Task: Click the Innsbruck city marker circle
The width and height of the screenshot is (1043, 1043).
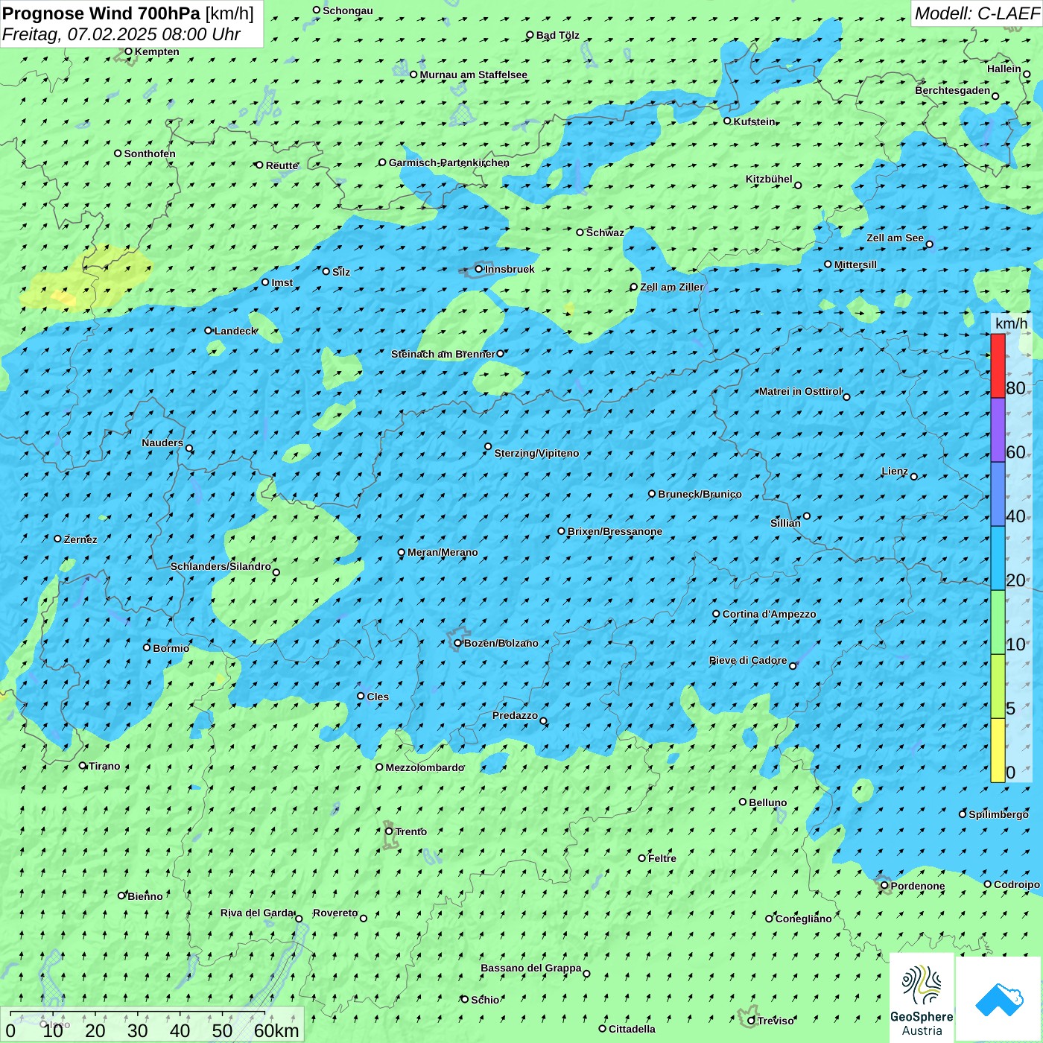Action: pos(479,269)
